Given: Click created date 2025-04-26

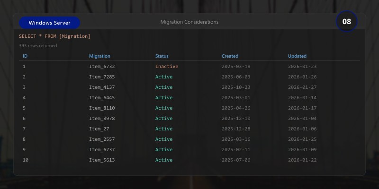Looking at the screenshot, I should click(x=236, y=108).
